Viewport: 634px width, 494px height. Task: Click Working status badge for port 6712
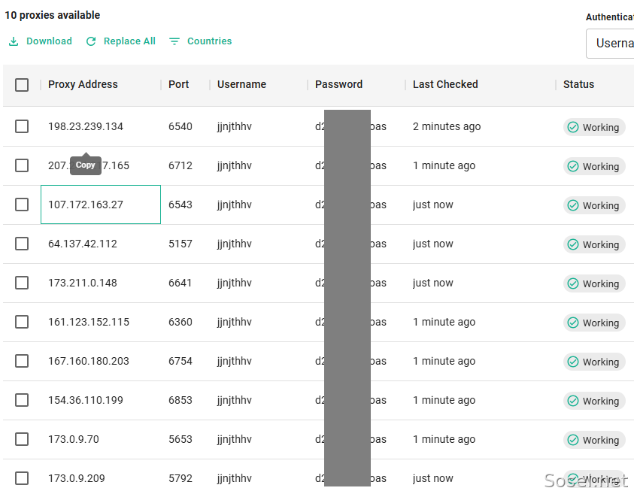[594, 166]
